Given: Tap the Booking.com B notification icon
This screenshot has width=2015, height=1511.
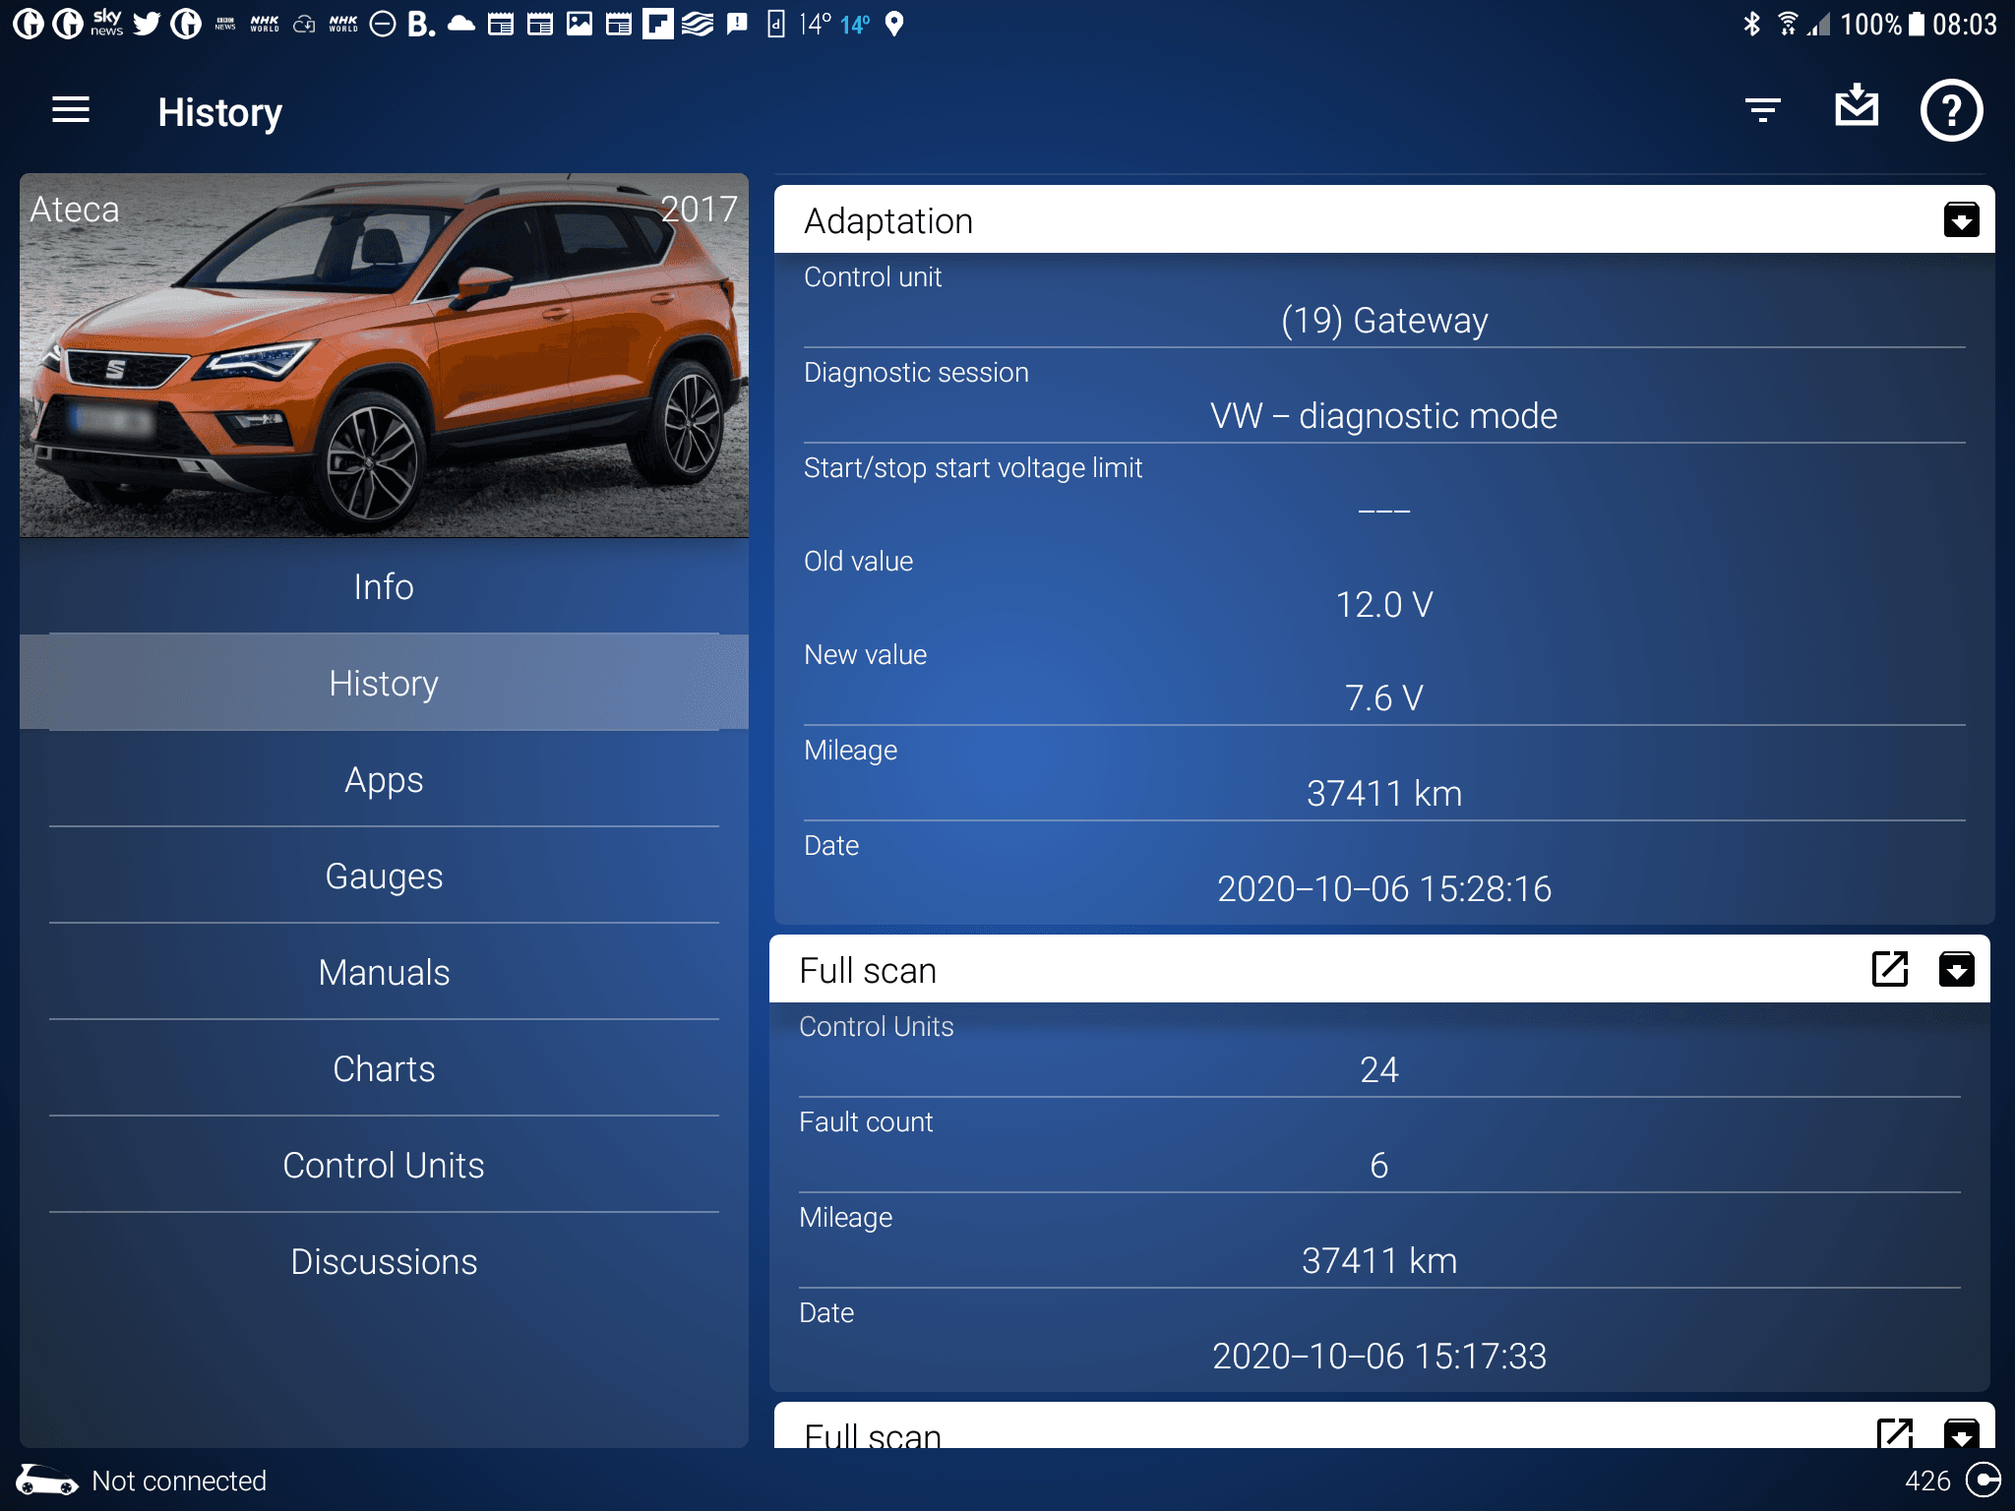Looking at the screenshot, I should 421,24.
